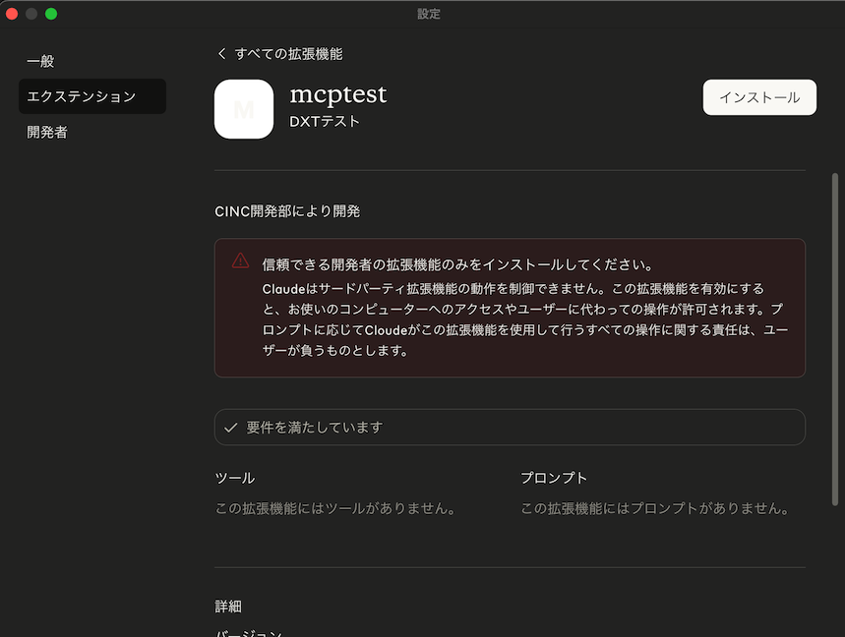
Task: Click the すべての拡張機能 back link text
Action: click(x=288, y=54)
